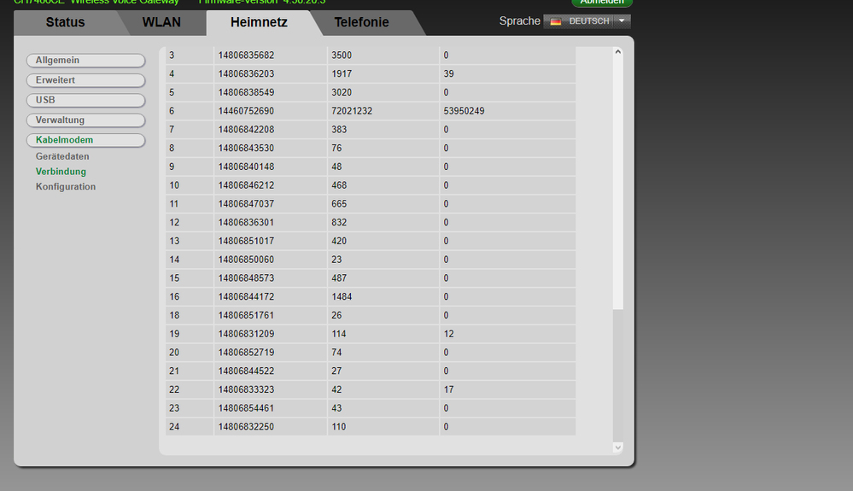
Task: Click row number 10 cell
Action: (190, 185)
